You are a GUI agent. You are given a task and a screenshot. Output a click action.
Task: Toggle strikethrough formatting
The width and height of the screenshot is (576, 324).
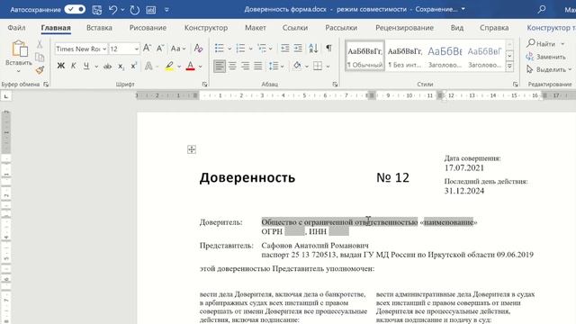[108, 67]
